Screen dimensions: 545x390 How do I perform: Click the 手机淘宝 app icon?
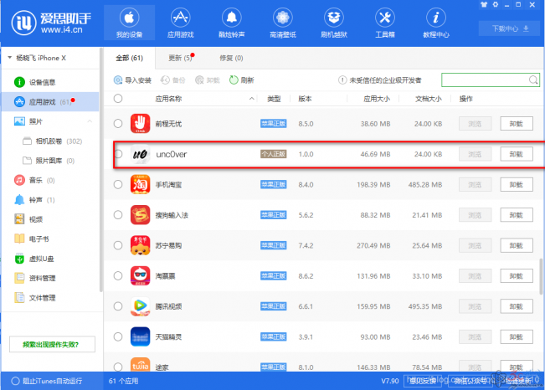click(x=140, y=184)
